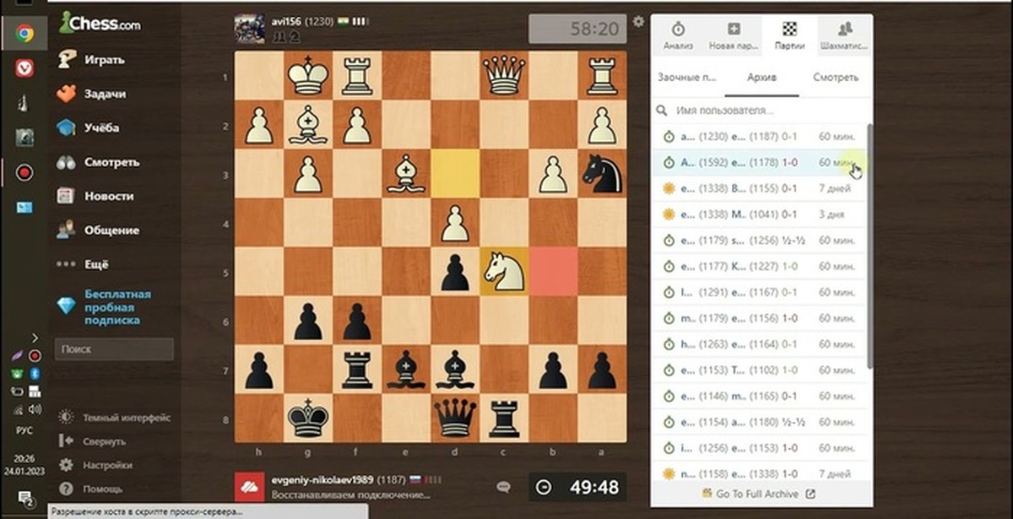The height and width of the screenshot is (519, 1013).
Task: Open the Играть menu icon
Action: (67, 60)
